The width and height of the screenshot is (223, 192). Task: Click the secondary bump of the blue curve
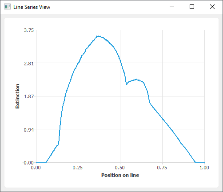(x=136, y=80)
